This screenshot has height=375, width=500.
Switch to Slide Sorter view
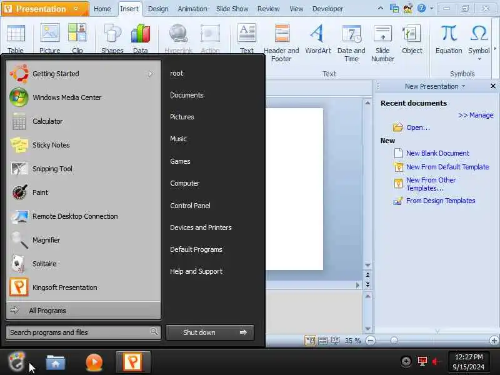point(322,341)
